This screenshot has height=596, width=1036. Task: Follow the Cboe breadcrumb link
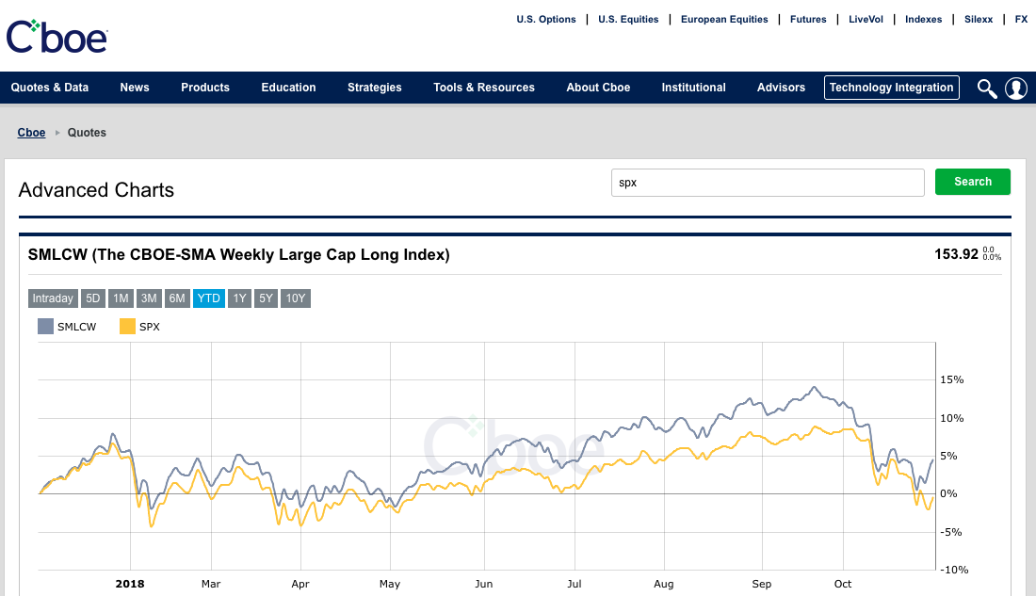(31, 133)
